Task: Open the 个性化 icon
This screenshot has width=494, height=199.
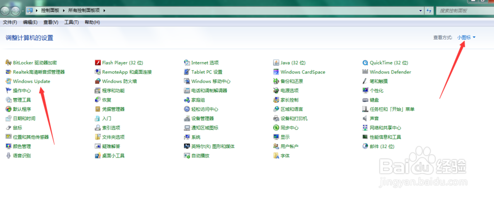Action: click(x=366, y=91)
